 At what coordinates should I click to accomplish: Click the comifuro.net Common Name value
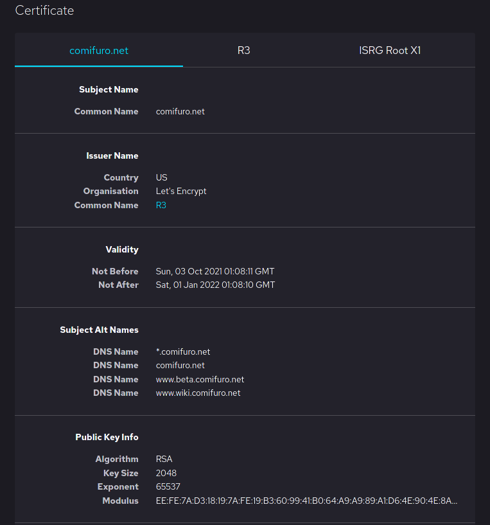[x=180, y=111]
